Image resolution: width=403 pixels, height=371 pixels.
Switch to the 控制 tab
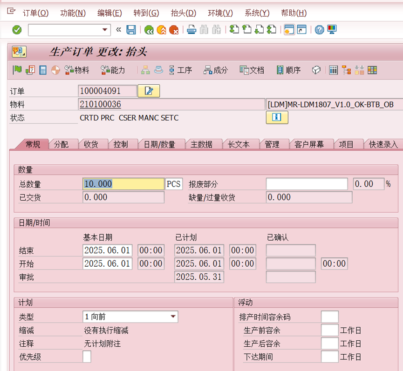[121, 144]
